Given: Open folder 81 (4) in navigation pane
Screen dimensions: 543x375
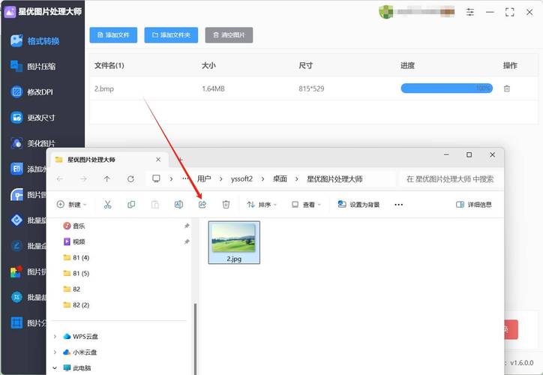Looking at the screenshot, I should click(x=76, y=257).
